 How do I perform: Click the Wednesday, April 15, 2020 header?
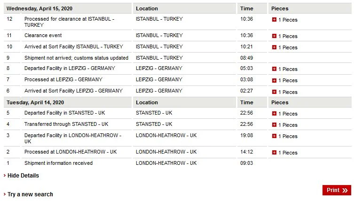tap(39, 8)
